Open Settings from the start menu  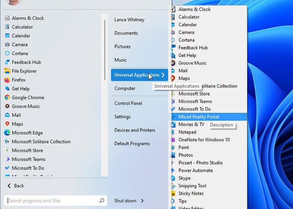coord(123,117)
